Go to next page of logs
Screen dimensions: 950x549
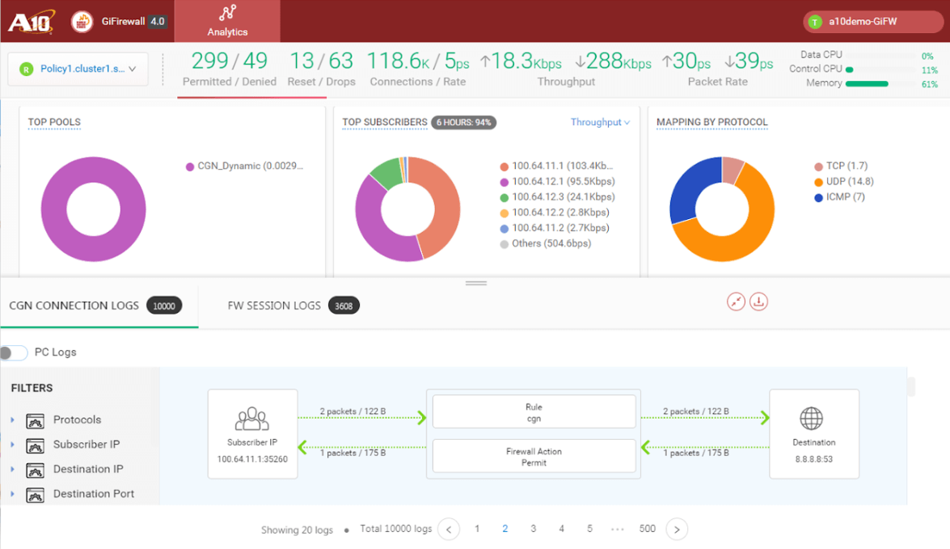click(x=677, y=530)
